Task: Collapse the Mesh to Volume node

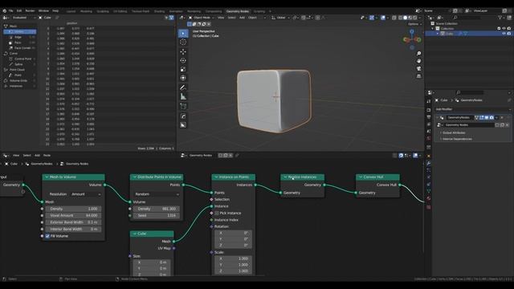Action: point(47,177)
